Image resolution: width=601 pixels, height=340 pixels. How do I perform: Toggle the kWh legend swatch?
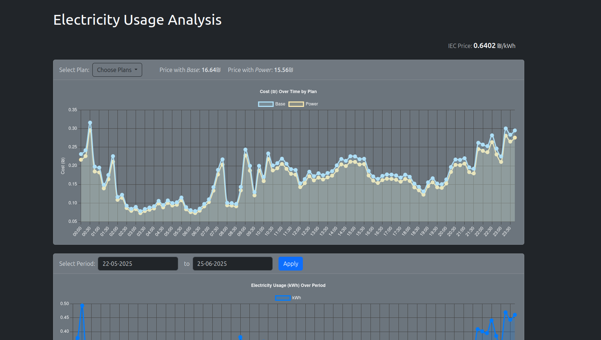pos(283,298)
